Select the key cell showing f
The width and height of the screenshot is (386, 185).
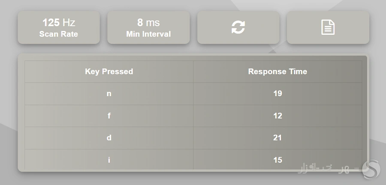(109, 116)
